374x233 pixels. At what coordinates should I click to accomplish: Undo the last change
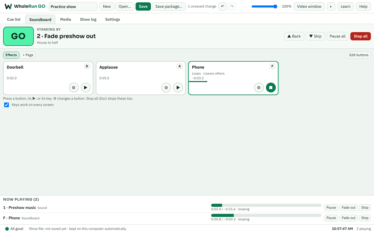pos(223,6)
